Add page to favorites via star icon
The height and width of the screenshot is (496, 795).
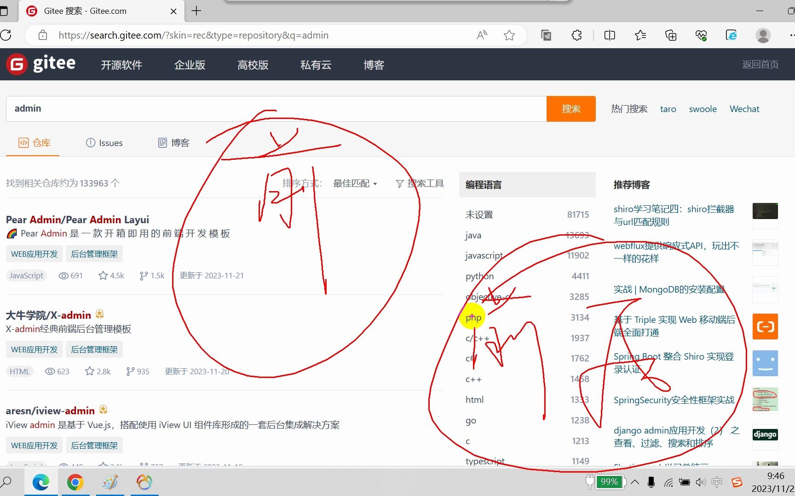pyautogui.click(x=509, y=35)
